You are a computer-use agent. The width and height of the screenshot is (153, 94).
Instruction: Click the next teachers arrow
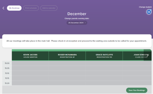tap(147, 55)
